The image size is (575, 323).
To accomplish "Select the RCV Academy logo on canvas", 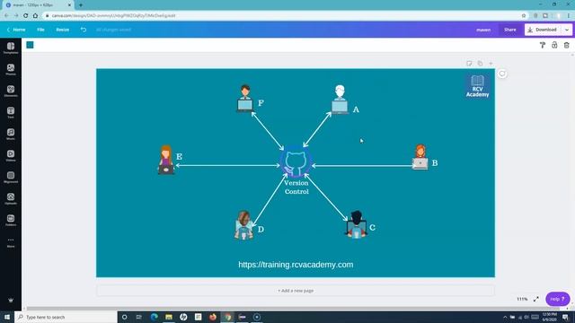I will coord(477,86).
